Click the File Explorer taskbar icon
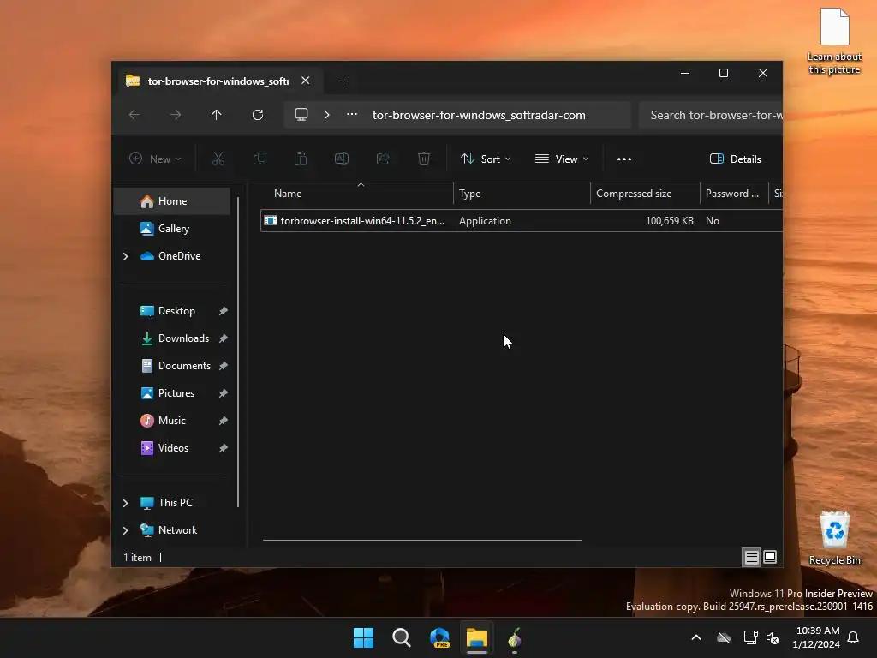This screenshot has height=658, width=877. pyautogui.click(x=477, y=637)
